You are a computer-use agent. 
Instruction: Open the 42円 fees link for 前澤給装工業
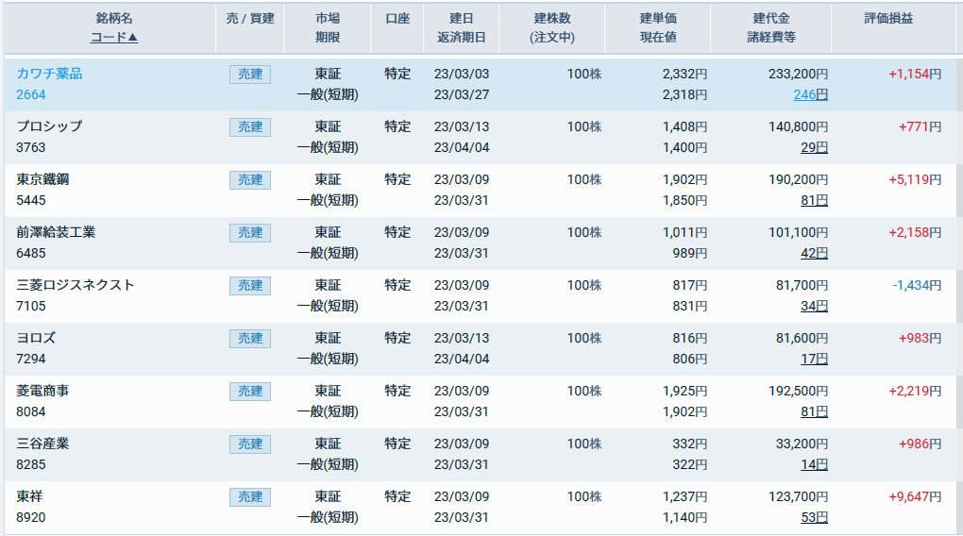point(815,253)
